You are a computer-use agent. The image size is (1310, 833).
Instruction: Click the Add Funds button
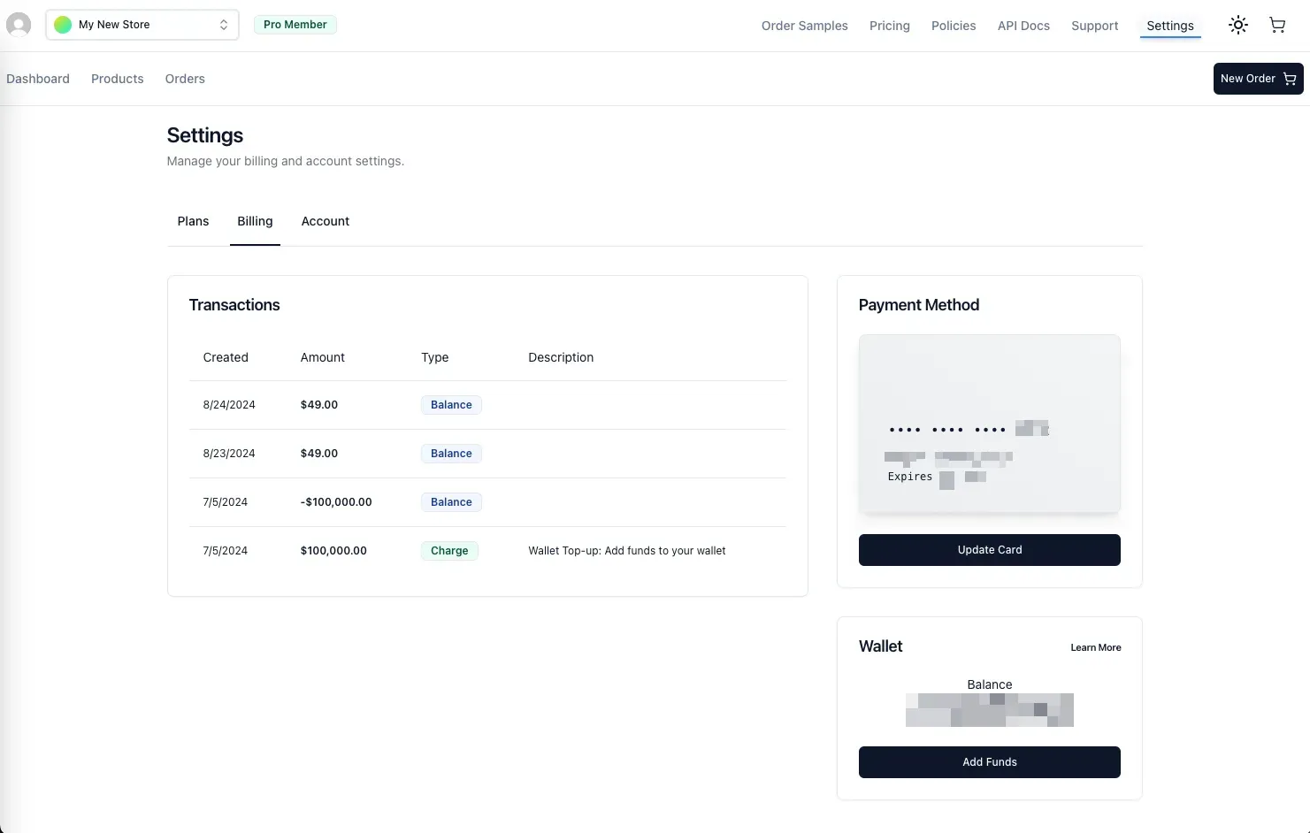coord(989,762)
